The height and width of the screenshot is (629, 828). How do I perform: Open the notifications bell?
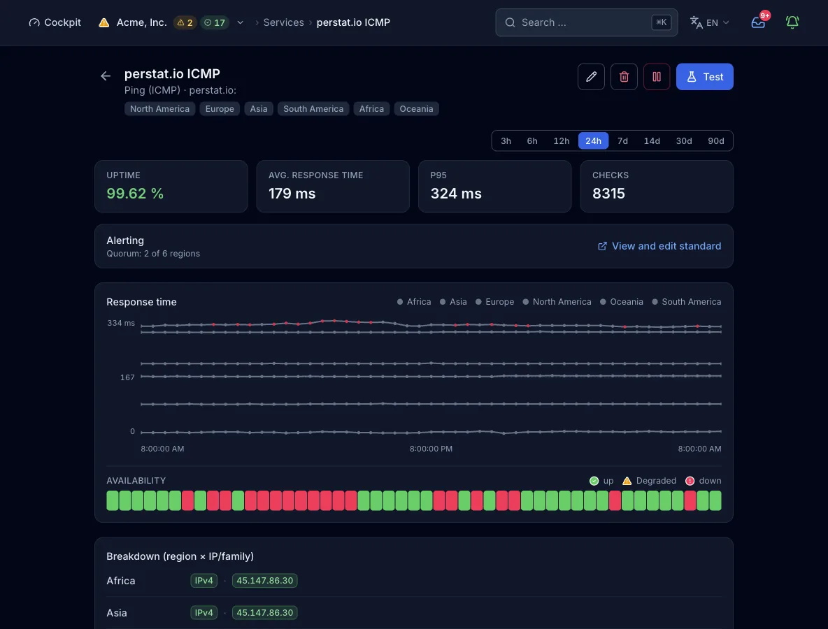click(x=792, y=22)
